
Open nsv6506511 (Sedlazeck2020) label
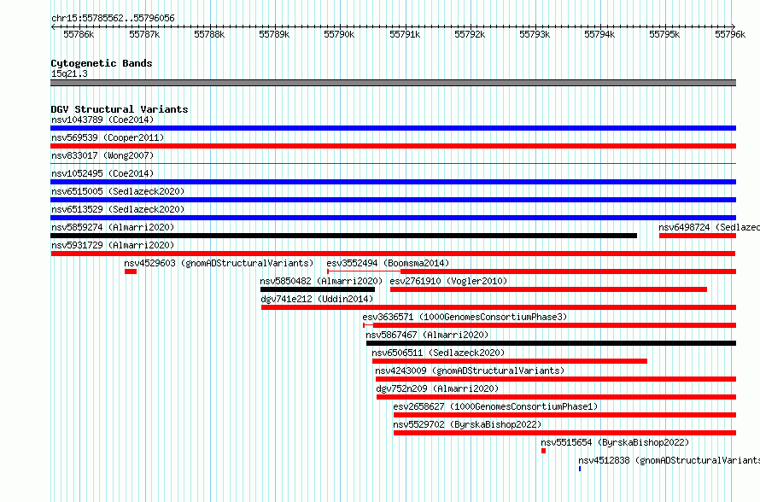coord(438,353)
